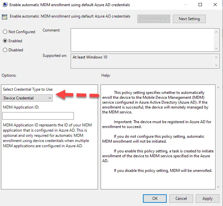
Task: Click the Help pane scroll up arrow
Action: (x=218, y=87)
